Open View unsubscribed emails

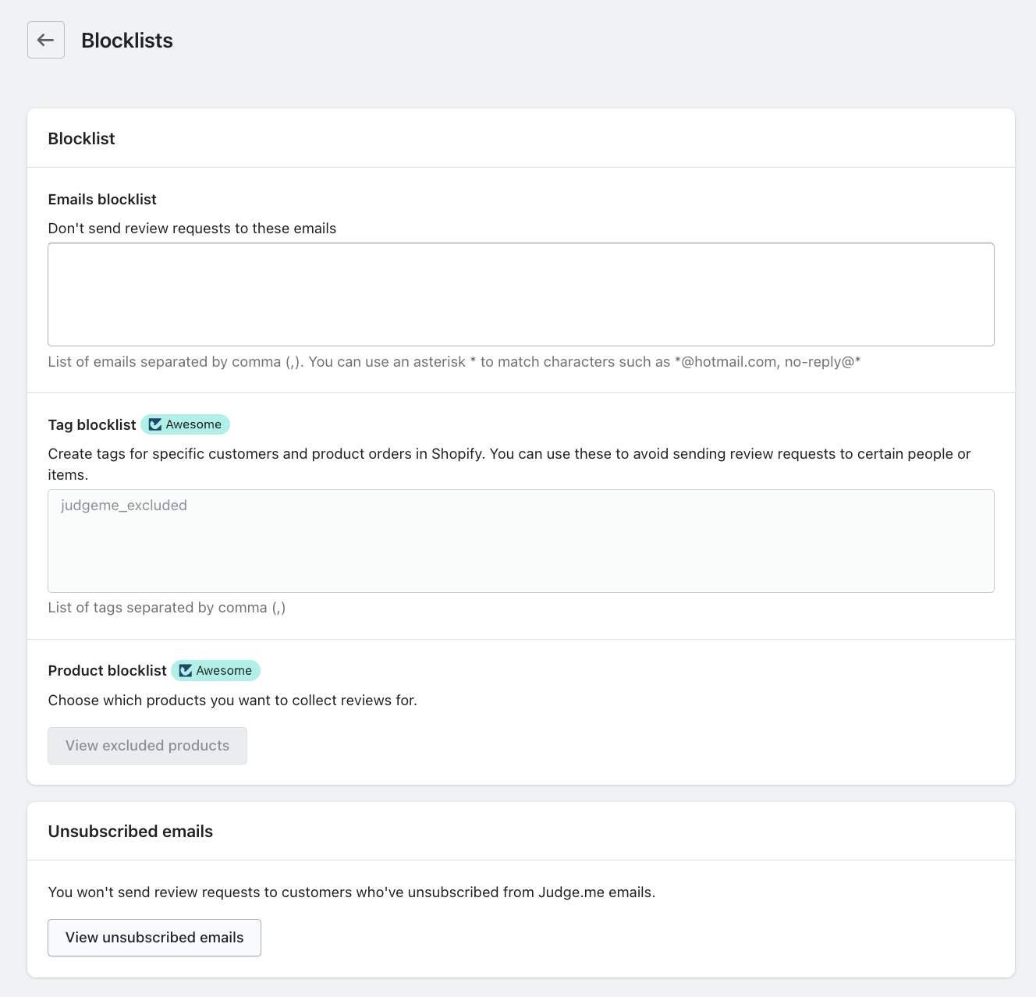click(x=154, y=938)
